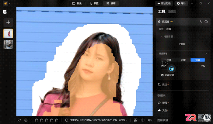
Task: Open the 天空 sky tool
Action: (x=163, y=110)
